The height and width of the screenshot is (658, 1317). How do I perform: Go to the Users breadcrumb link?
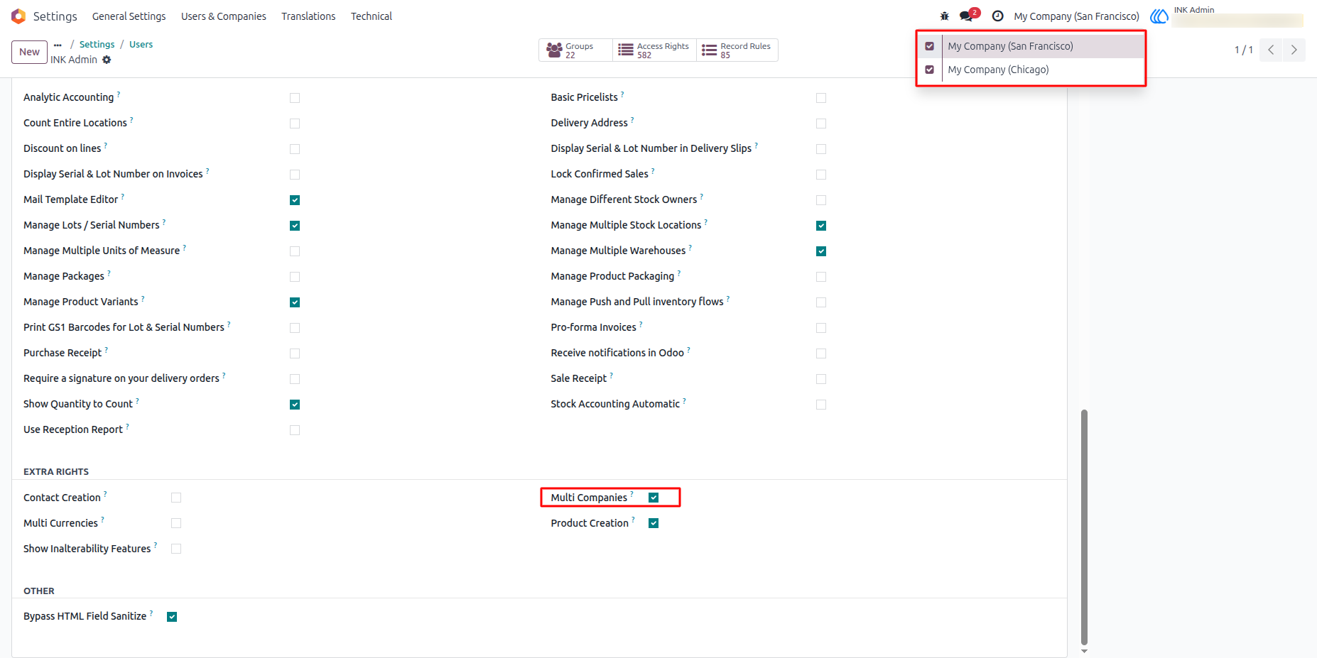point(141,45)
